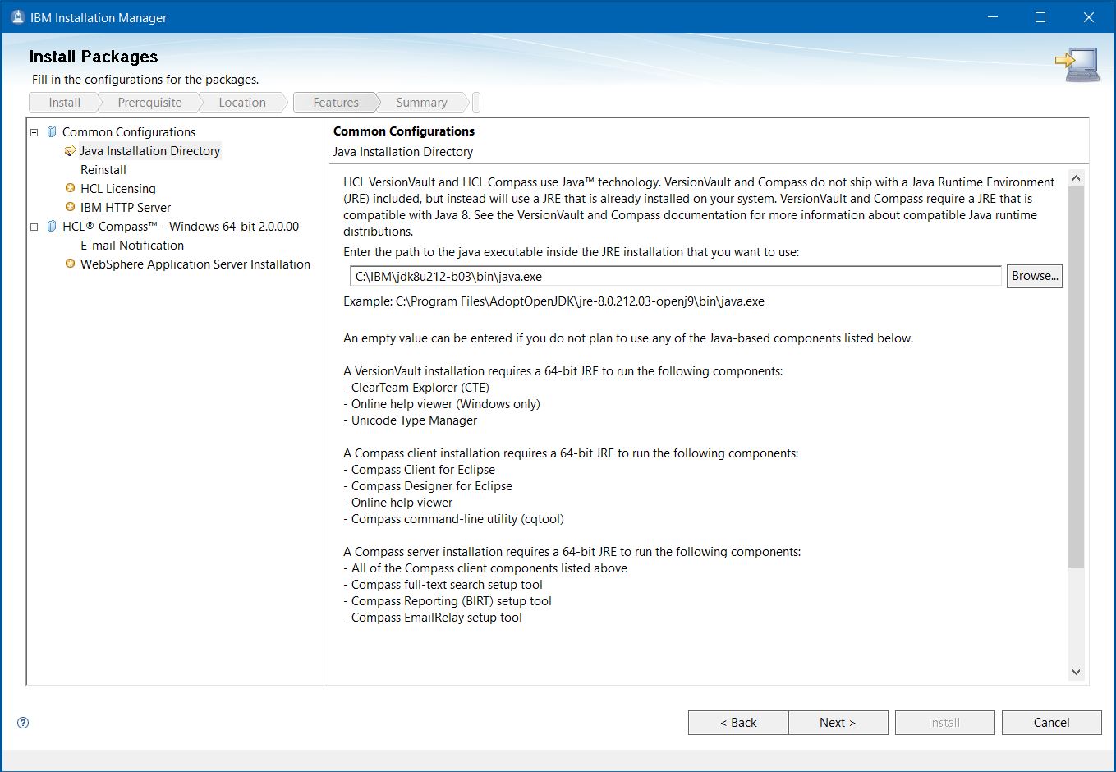1116x772 pixels.
Task: Click the Browse... button for java path
Action: pos(1035,276)
